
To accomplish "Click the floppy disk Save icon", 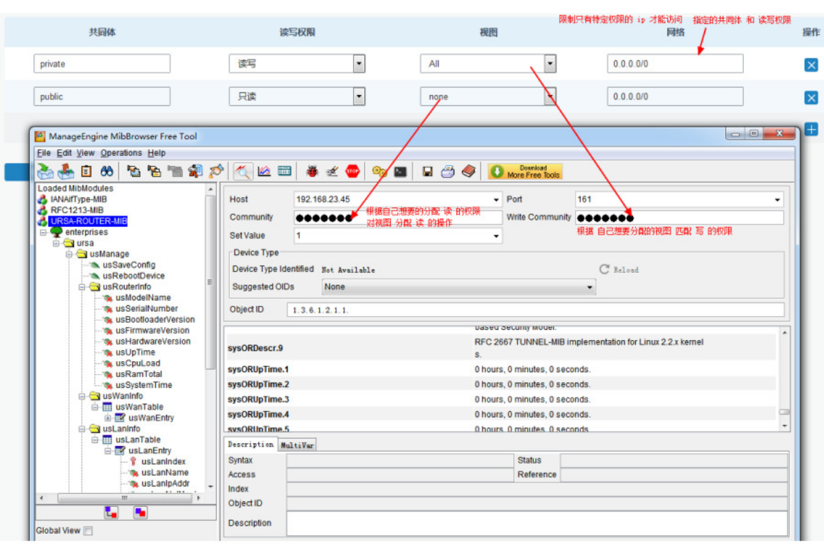I will [428, 171].
